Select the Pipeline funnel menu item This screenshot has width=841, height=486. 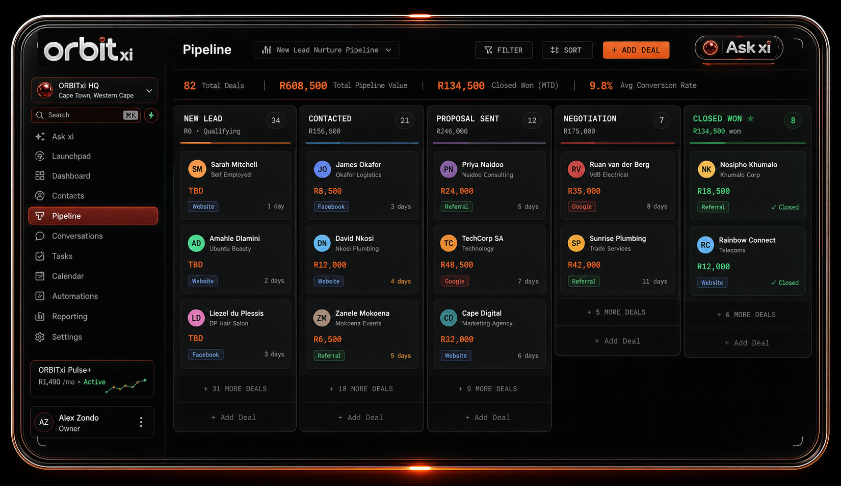[93, 216]
